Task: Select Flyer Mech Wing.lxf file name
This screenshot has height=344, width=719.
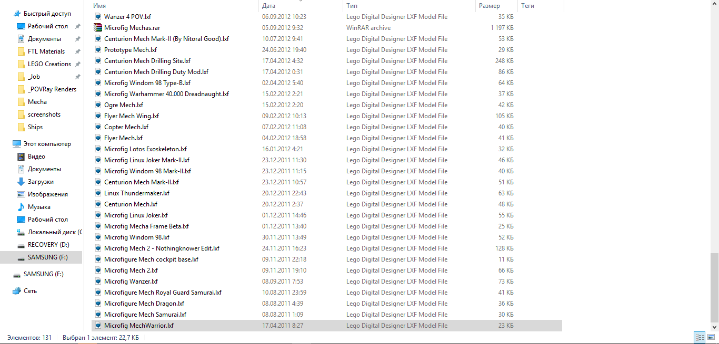Action: click(132, 116)
